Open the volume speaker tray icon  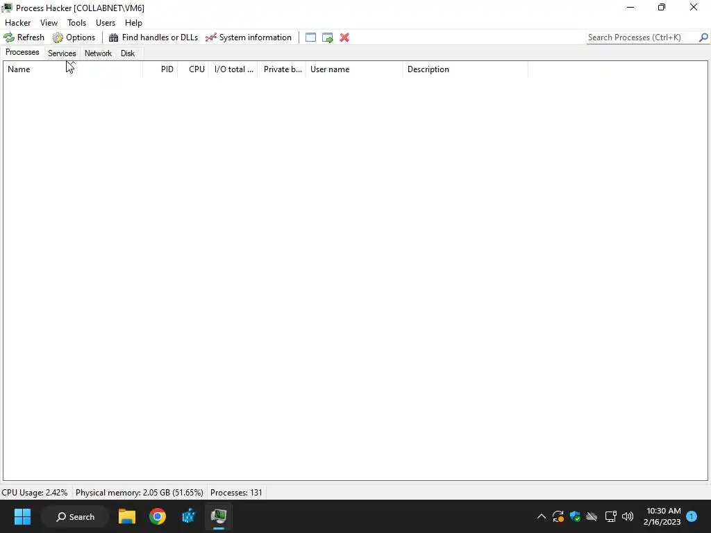[x=628, y=516]
